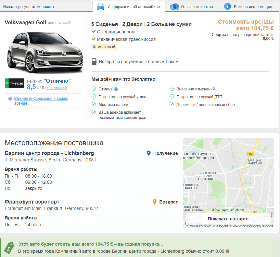Click the Enterprise supplier logo

[14, 84]
